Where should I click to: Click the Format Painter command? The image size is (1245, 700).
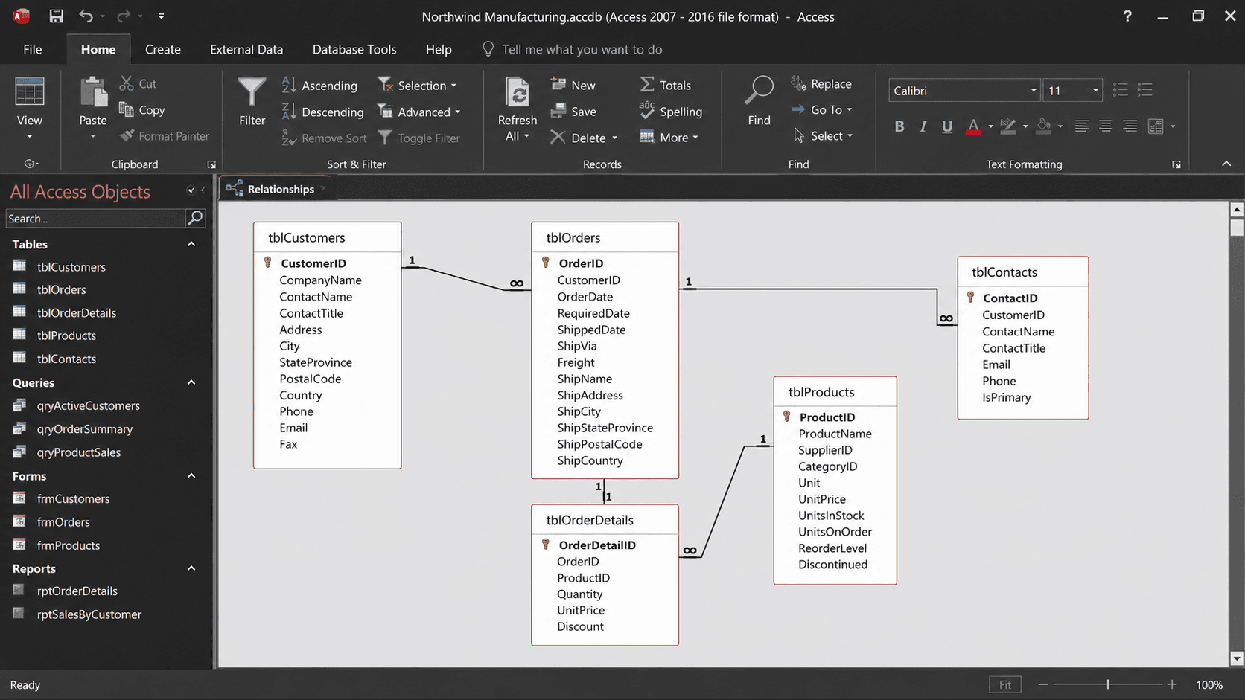pos(165,136)
